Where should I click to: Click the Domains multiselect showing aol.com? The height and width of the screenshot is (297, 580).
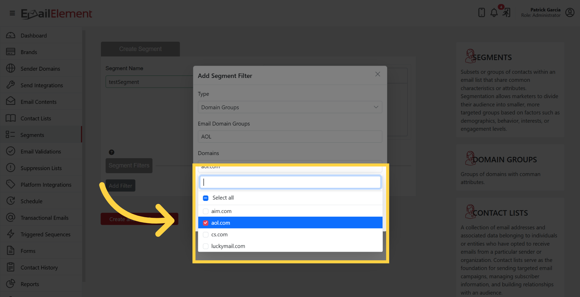tap(290, 166)
